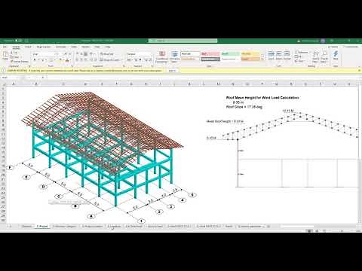Open the Borders tool in Font group
Viewport: 362px width, 271px height.
point(51,60)
